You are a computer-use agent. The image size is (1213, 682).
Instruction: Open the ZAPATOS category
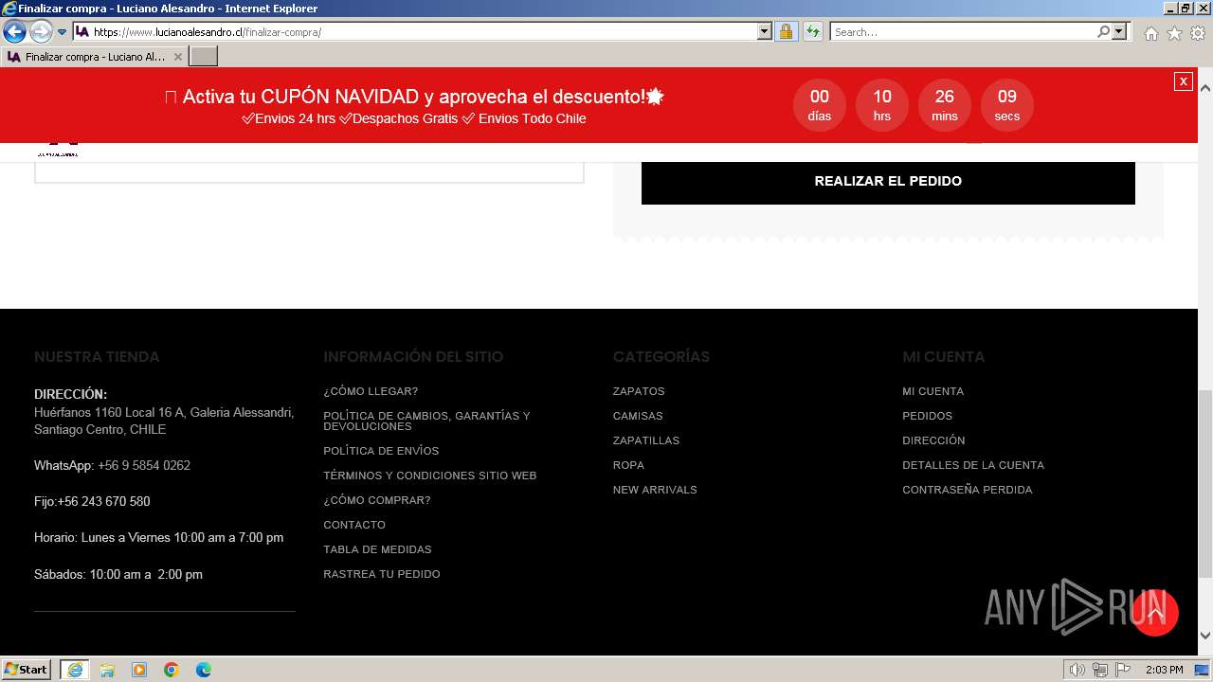click(x=639, y=391)
